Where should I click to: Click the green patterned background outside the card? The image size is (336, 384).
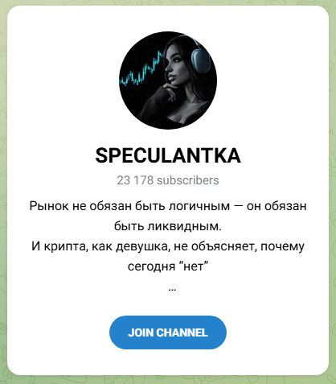(x=333, y=188)
